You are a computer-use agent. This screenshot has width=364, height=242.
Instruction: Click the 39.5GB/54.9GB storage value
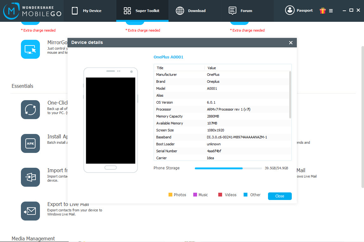pos(276,168)
